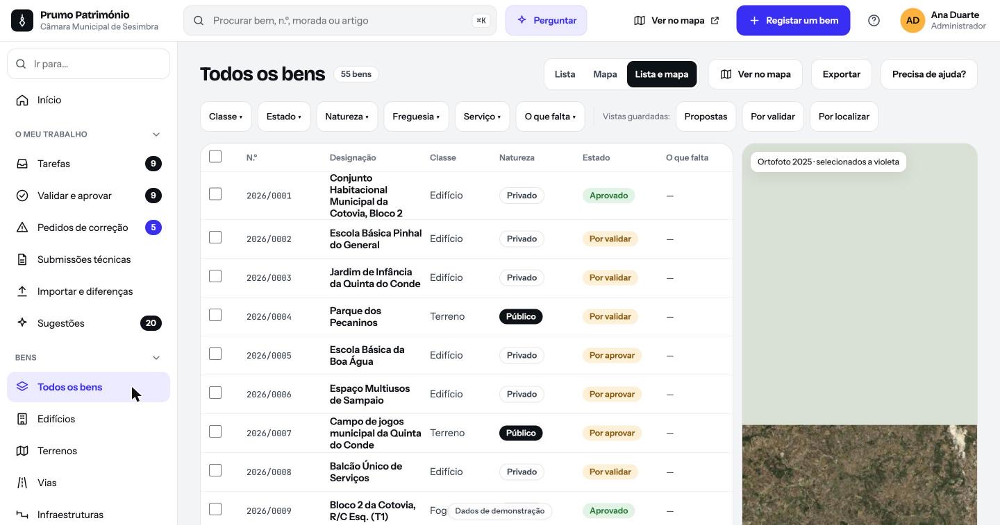Click Todos os bens layers icon
The image size is (1000, 525).
point(22,387)
